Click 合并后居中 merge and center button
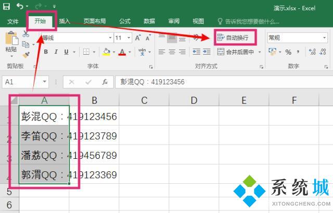 coord(235,52)
